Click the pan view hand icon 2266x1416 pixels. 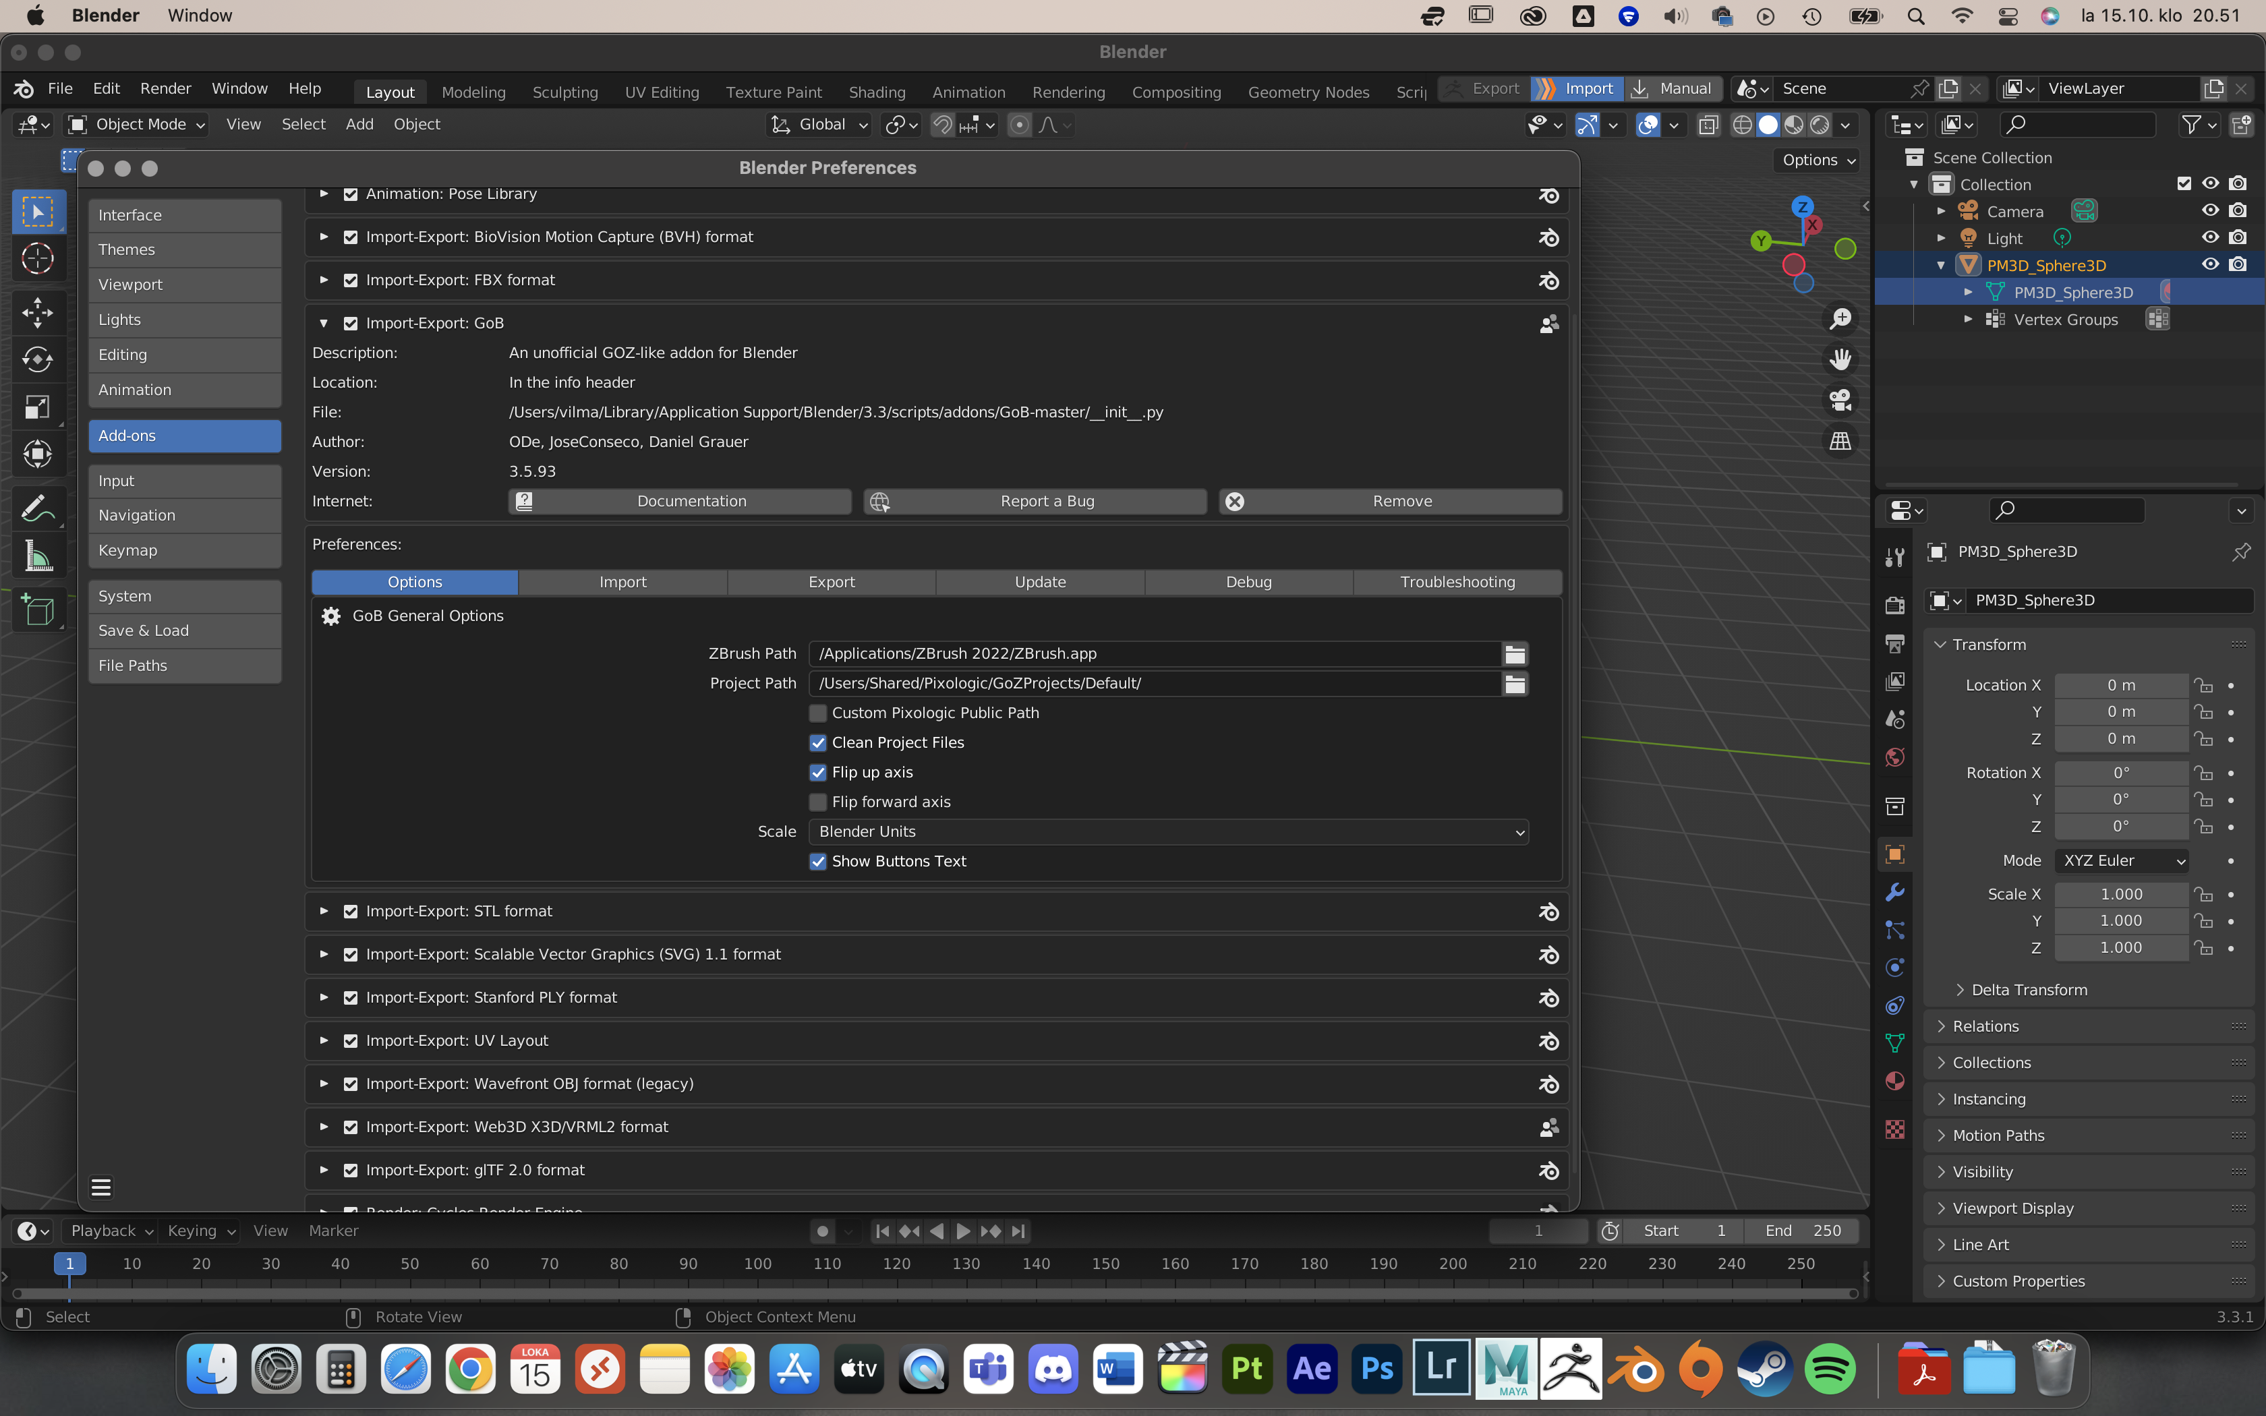click(x=1840, y=359)
